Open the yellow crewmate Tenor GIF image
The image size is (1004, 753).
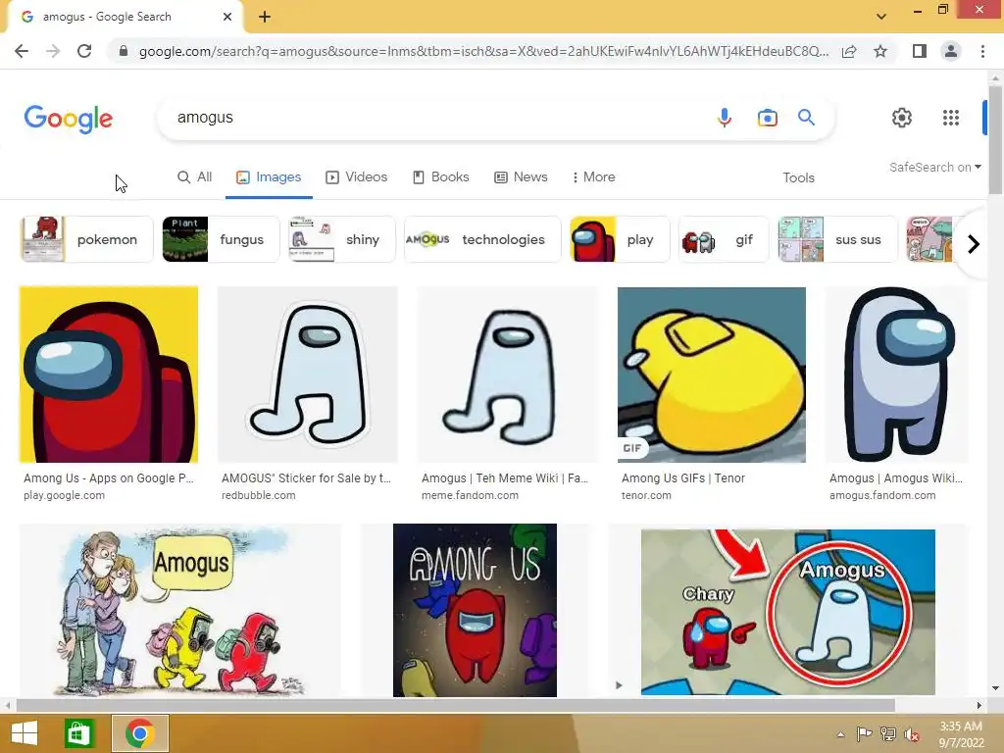pyautogui.click(x=712, y=375)
